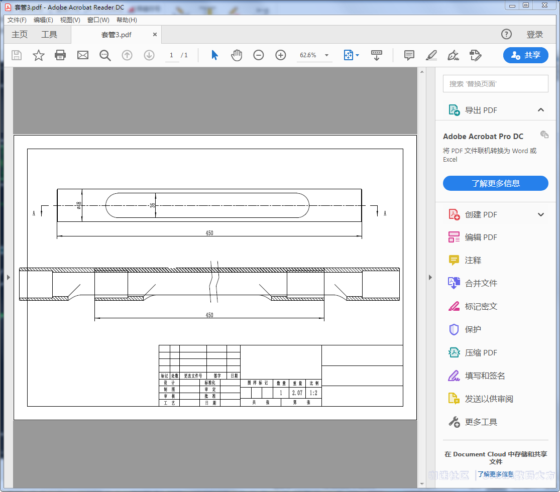Add a comment note
560x492 pixels.
[x=409, y=55]
